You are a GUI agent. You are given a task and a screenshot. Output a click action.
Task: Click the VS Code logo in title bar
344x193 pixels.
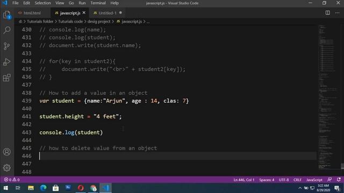(5, 3)
